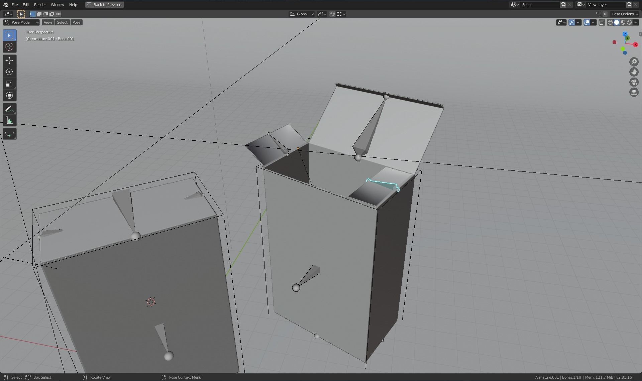
Task: Open the Global transform orientation dropdown
Action: coord(302,14)
